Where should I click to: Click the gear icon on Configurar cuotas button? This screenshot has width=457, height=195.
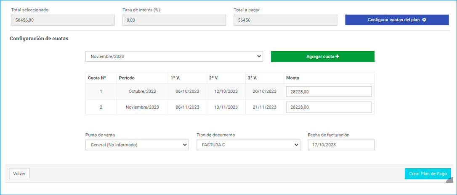click(x=424, y=20)
